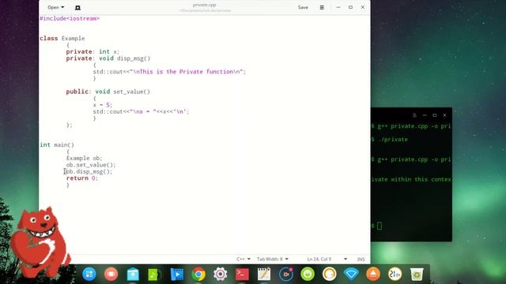Open the clock icon in dock
The width and height of the screenshot is (506, 284).
point(395,275)
